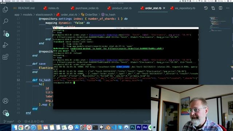Switch to the README.md tab
Screen dimensions: 233x131
(24, 8)
